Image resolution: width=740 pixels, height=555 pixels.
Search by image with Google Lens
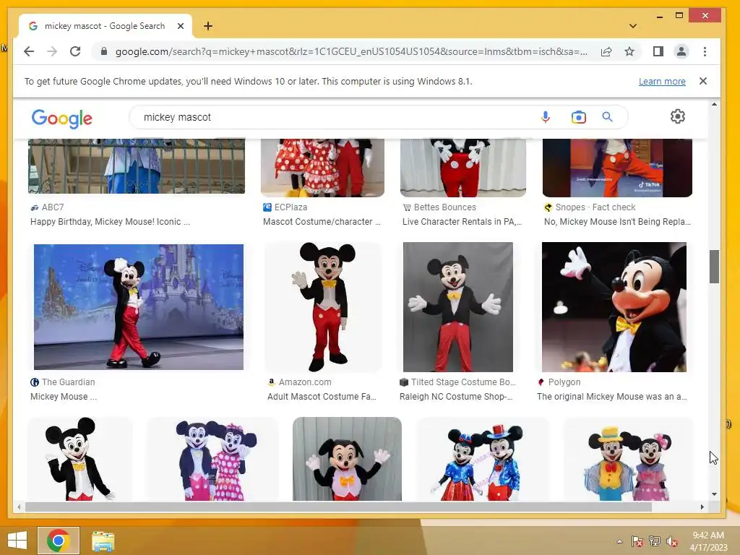(x=579, y=117)
